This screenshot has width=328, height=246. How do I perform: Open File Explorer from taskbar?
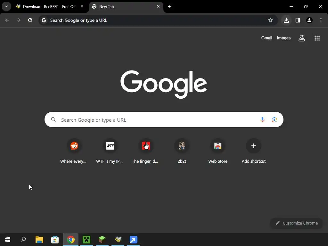(x=39, y=240)
